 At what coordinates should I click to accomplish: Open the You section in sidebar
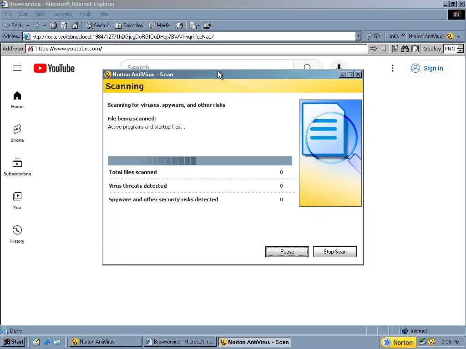pyautogui.click(x=17, y=201)
